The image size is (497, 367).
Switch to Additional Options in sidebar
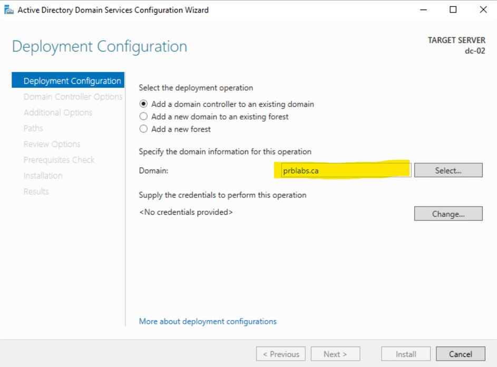[x=58, y=113]
